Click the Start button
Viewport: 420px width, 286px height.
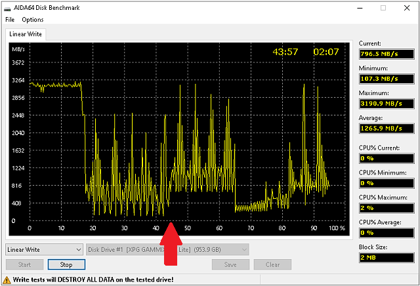pyautogui.click(x=24, y=264)
